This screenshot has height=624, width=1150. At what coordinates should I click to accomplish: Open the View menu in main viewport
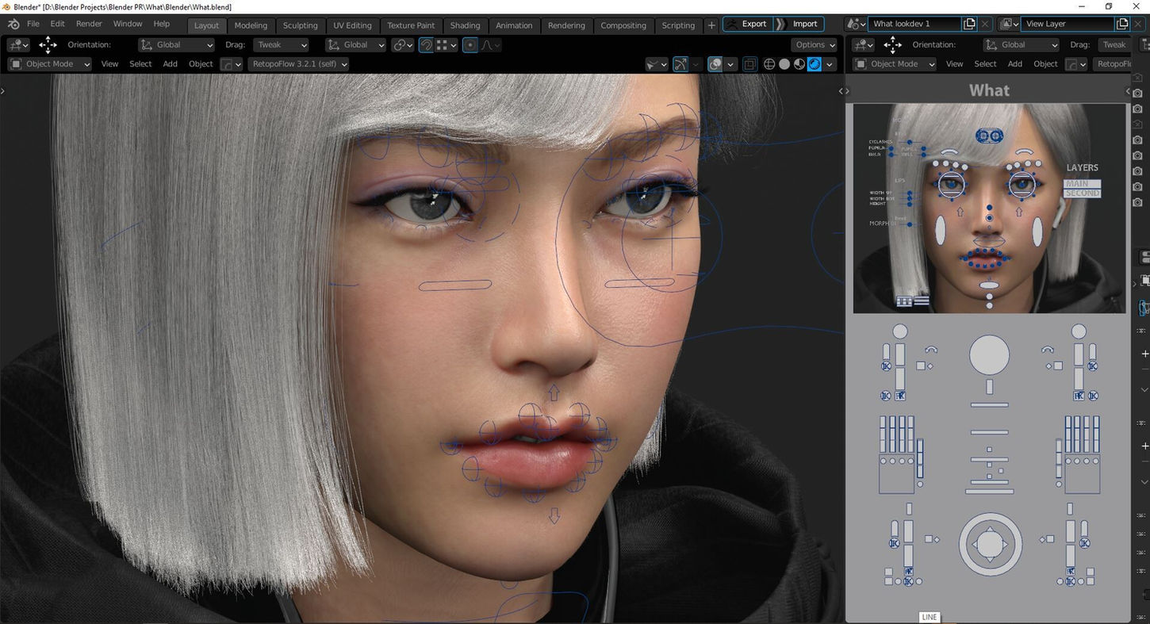click(x=110, y=64)
